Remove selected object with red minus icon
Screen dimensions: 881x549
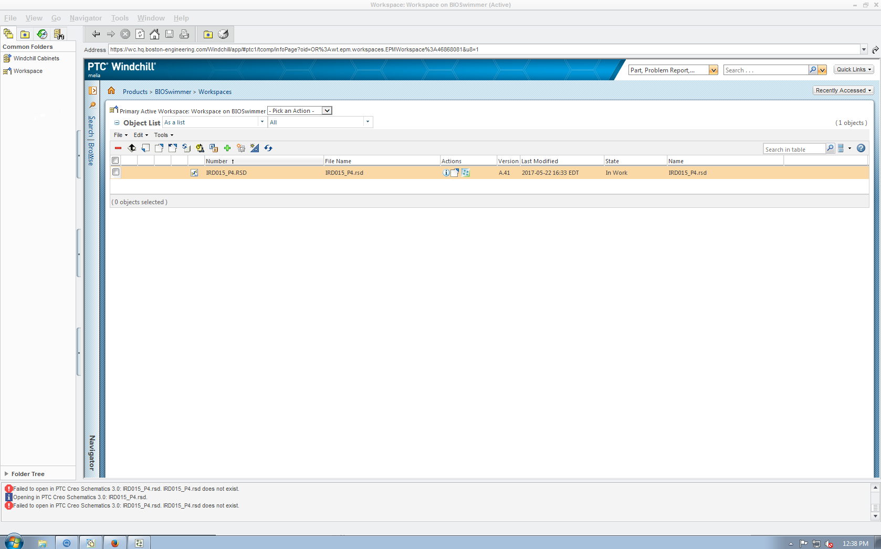tap(118, 148)
